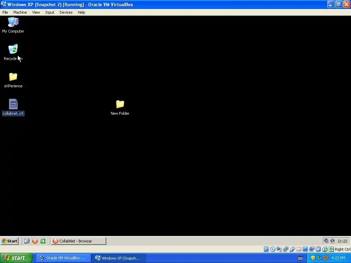The image size is (351, 263).
Task: Open the View menu
Action: [x=36, y=12]
